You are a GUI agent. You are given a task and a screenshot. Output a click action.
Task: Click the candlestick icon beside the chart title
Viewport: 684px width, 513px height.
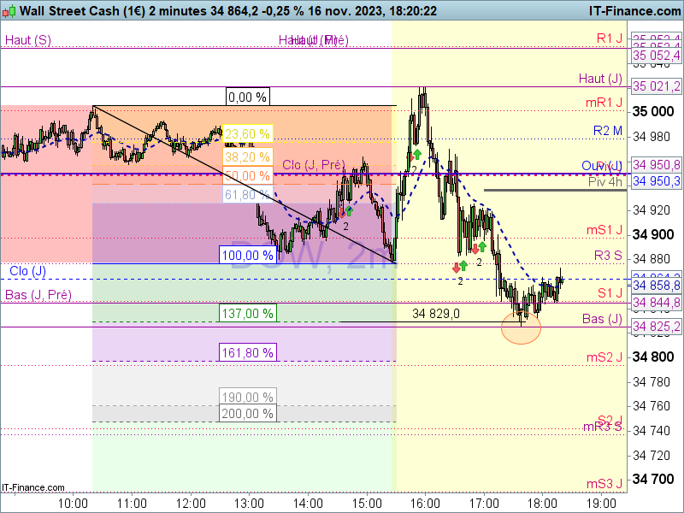9,10
